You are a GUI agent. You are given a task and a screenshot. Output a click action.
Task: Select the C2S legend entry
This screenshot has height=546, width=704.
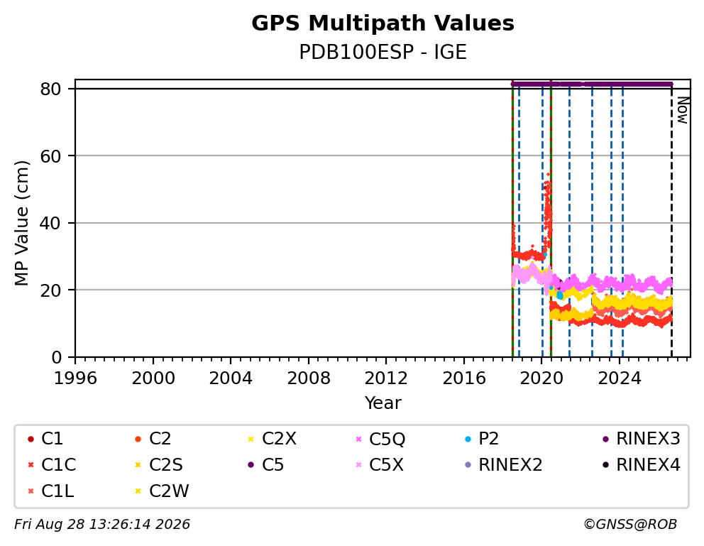(158, 465)
